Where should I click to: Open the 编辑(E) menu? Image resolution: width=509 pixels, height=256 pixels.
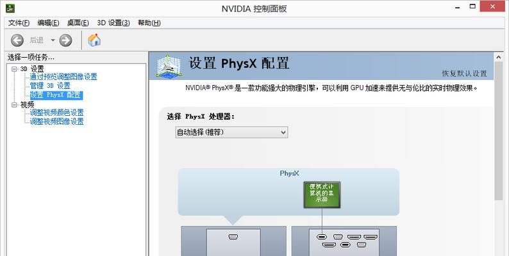coord(48,23)
